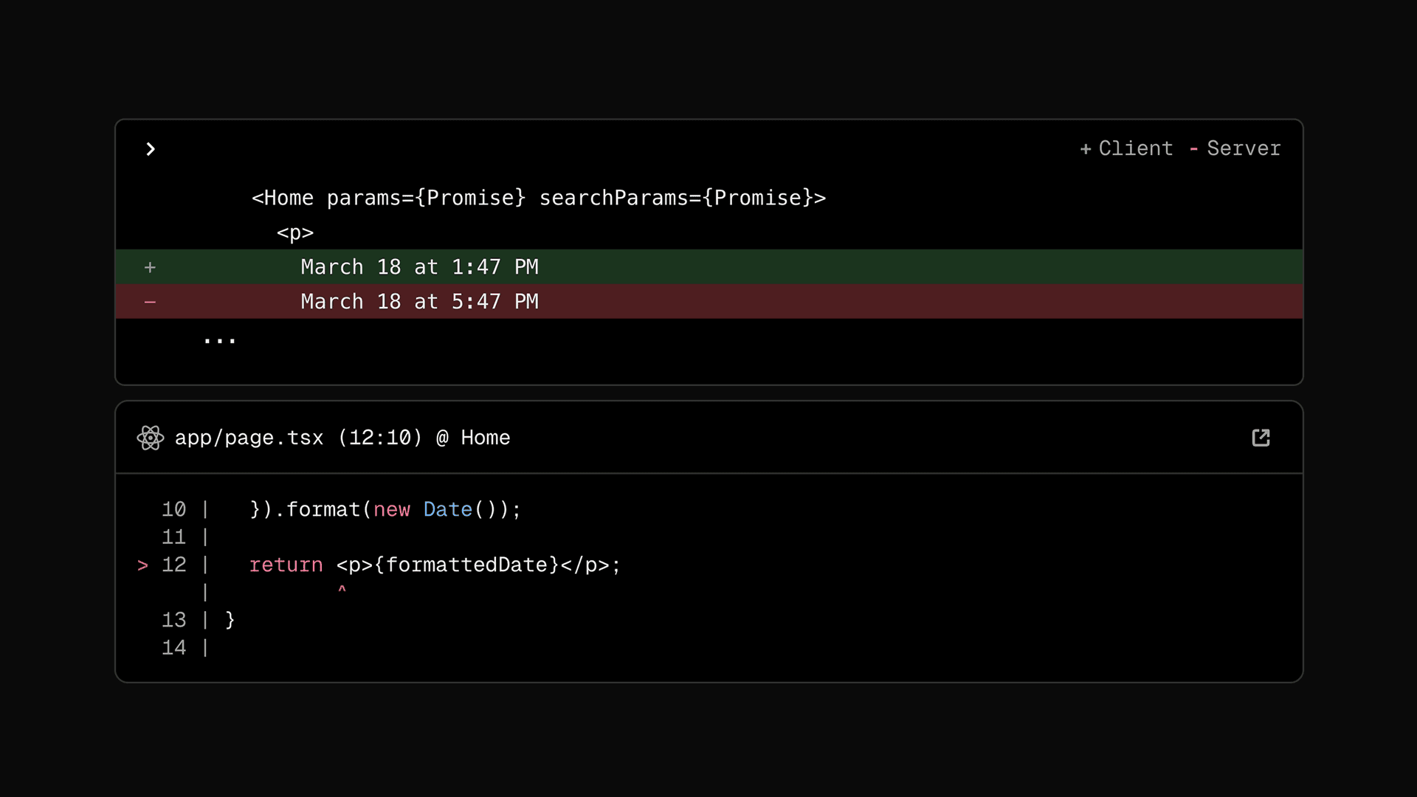Image resolution: width=1417 pixels, height=797 pixels.
Task: Click the red caret under the p tag
Action: pos(342,590)
